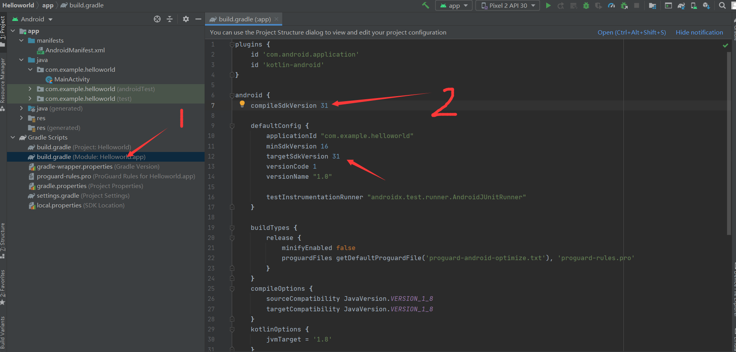The height and width of the screenshot is (352, 736).
Task: Collapse the android block fold marker on line 6
Action: pos(232,95)
